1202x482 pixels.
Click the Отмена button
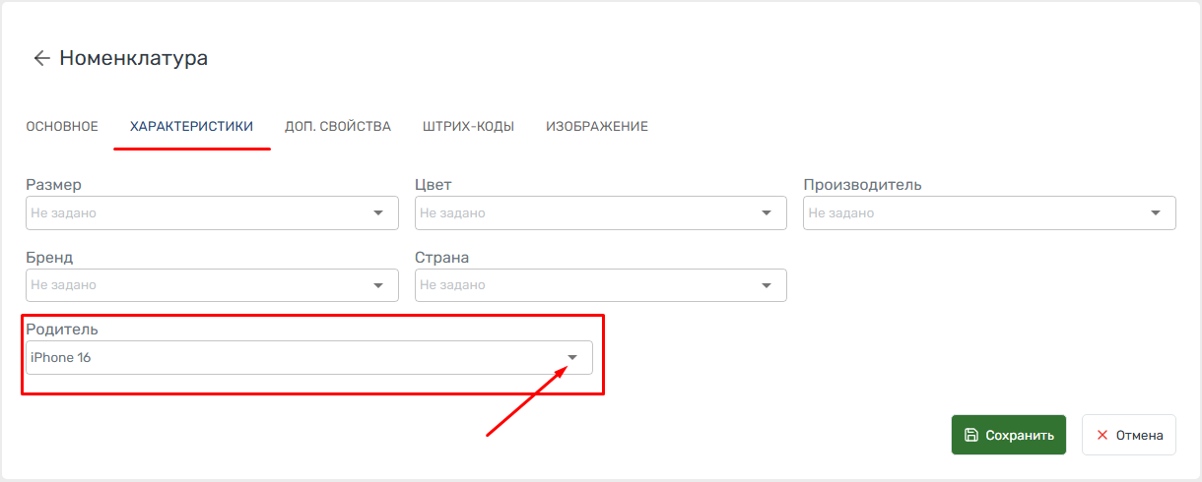[x=1129, y=435]
